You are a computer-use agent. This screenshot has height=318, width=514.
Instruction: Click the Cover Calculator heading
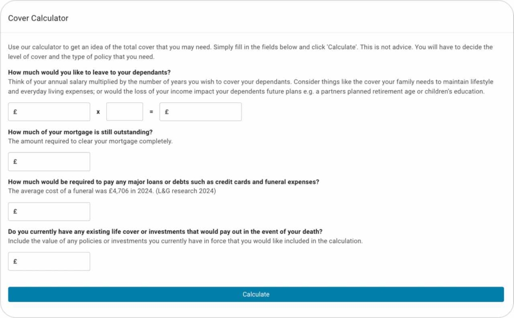(38, 18)
